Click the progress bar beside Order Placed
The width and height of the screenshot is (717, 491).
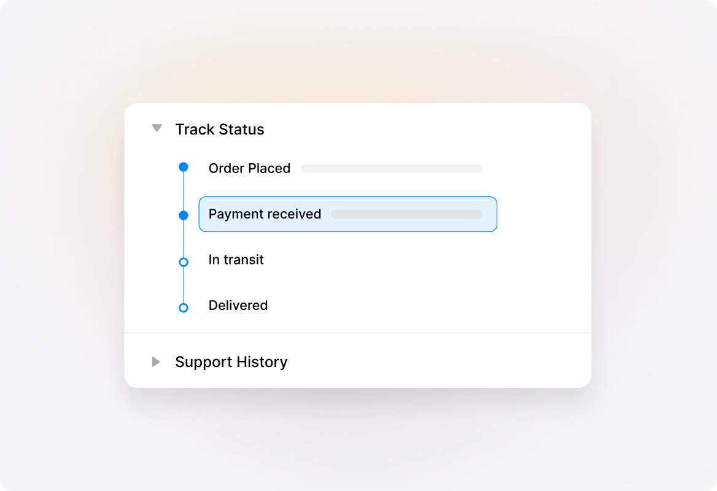tap(391, 168)
